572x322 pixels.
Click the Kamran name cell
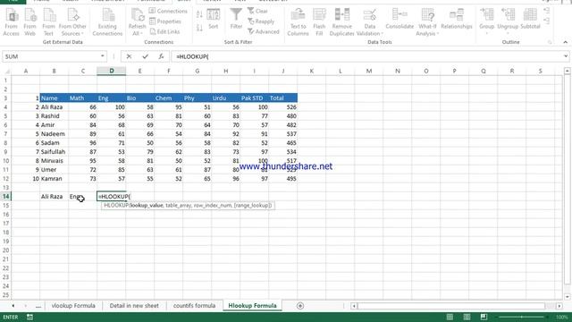coord(54,179)
